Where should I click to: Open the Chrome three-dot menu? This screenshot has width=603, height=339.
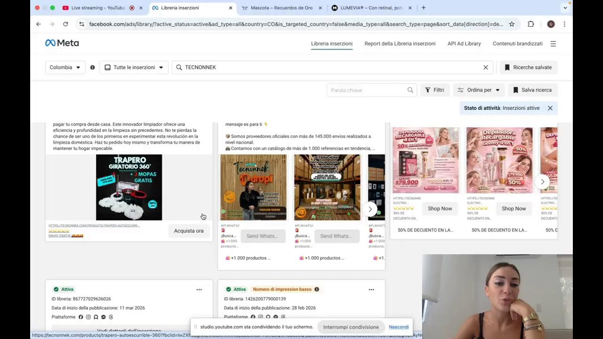(x=564, y=24)
